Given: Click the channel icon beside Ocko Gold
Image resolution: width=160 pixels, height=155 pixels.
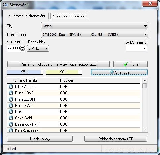Looking at the screenshot, I should [11, 118].
